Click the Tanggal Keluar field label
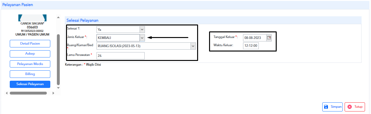Screen dimensions: 371x114 (225, 37)
